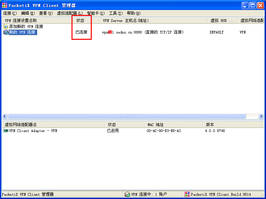Click the status bar VPN connection icon
This screenshot has width=266, height=199.
(x=127, y=194)
